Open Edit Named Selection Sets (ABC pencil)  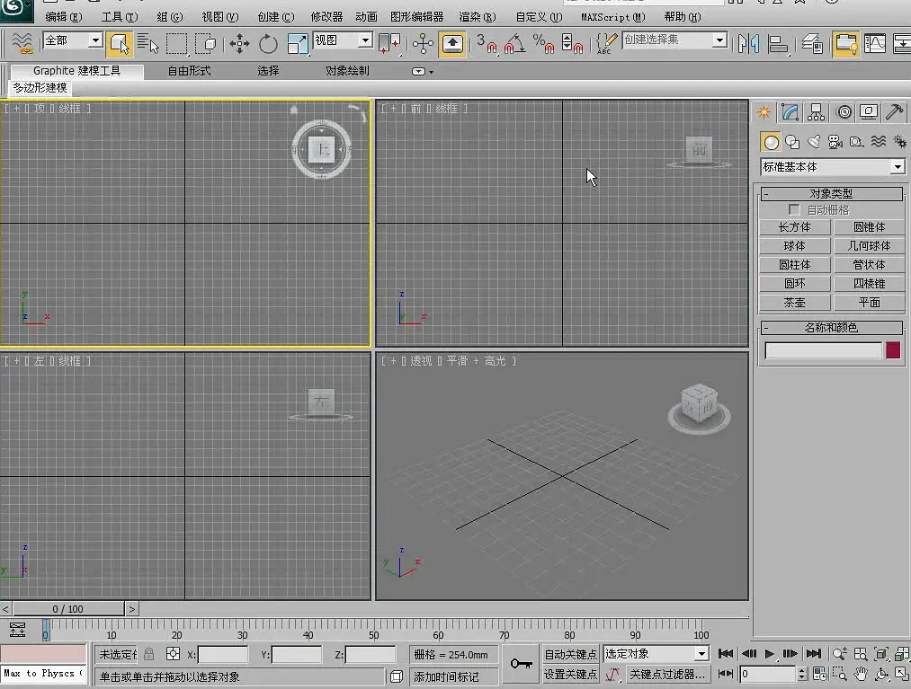click(x=606, y=43)
